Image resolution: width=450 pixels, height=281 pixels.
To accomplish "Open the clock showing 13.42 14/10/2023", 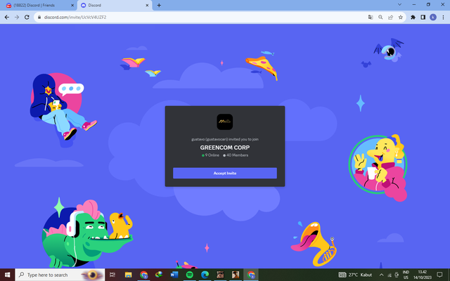I will [423, 275].
